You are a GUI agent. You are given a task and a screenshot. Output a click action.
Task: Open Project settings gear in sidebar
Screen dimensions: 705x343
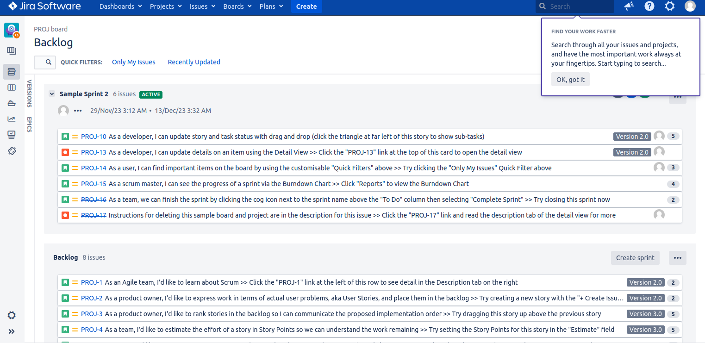tap(12, 315)
